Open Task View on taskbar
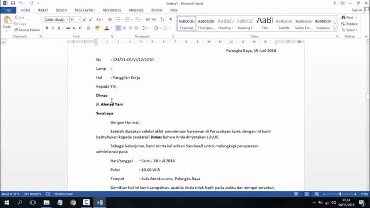Viewport: 370px width, 208px height. click(33, 202)
